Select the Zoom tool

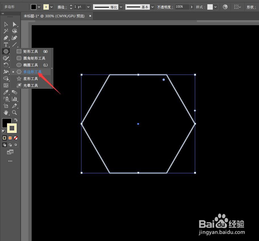pos(14,113)
